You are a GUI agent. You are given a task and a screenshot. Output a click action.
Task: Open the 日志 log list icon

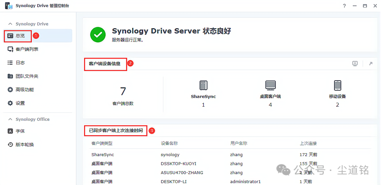(10, 62)
